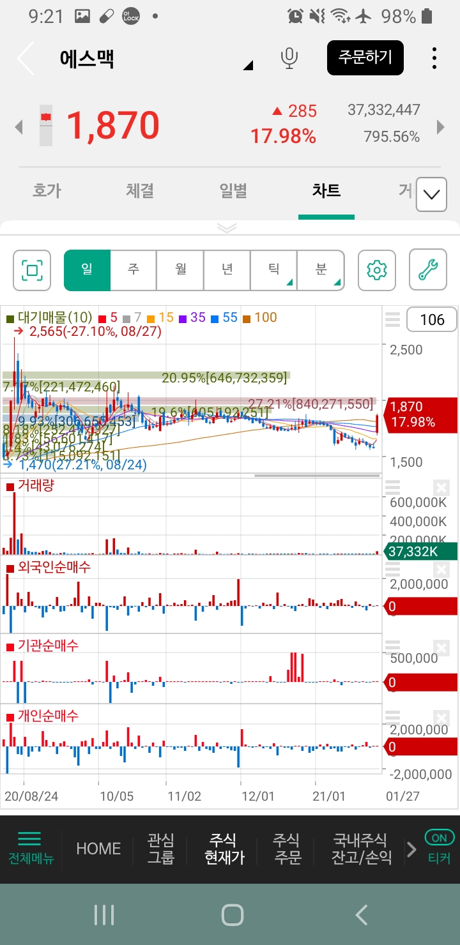Open 관심그룹 watchlist menu
This screenshot has height=945, width=460.
coord(160,849)
